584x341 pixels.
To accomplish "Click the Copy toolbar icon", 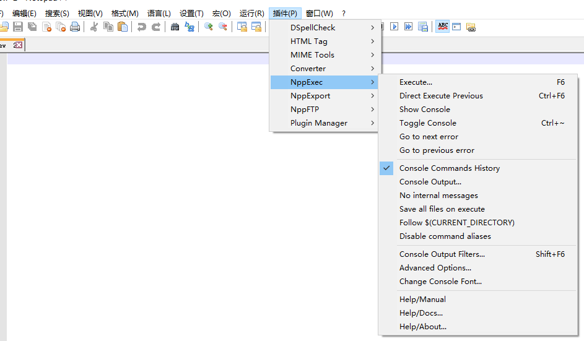I will click(x=108, y=27).
